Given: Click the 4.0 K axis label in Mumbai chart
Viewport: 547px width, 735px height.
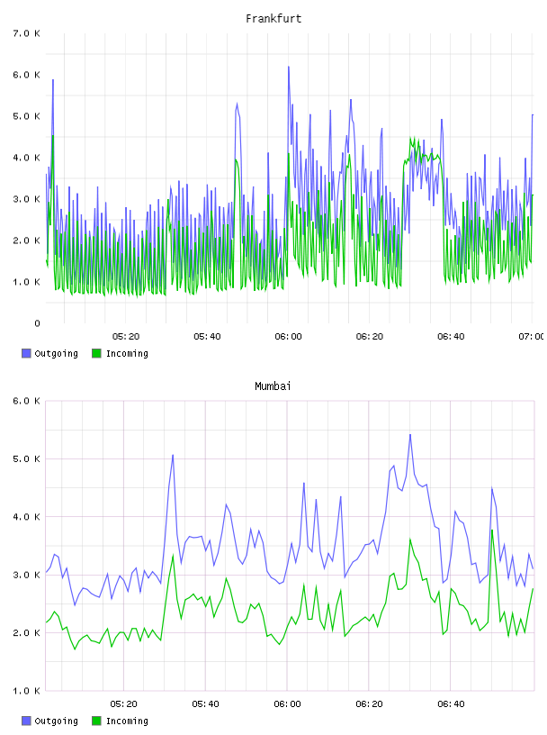Looking at the screenshot, I should click(27, 517).
